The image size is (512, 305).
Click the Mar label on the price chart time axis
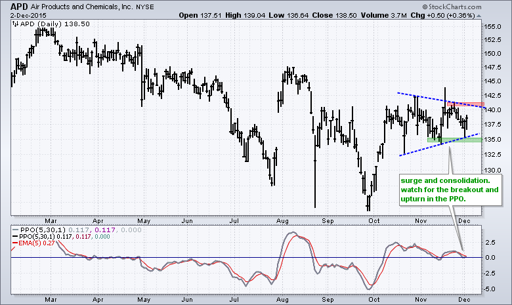pyautogui.click(x=51, y=221)
